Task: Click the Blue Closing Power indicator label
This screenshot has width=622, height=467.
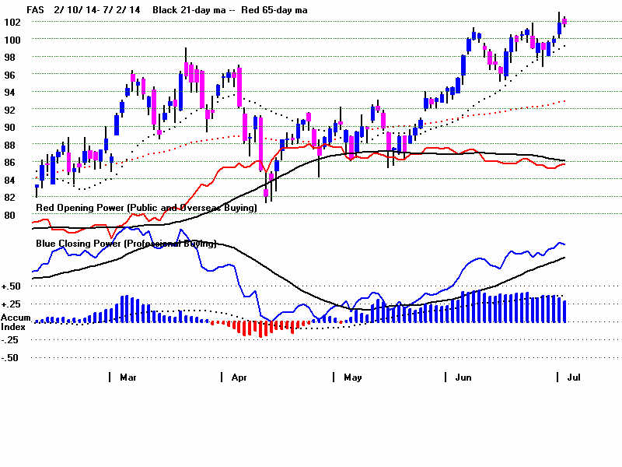Action: pyautogui.click(x=126, y=244)
